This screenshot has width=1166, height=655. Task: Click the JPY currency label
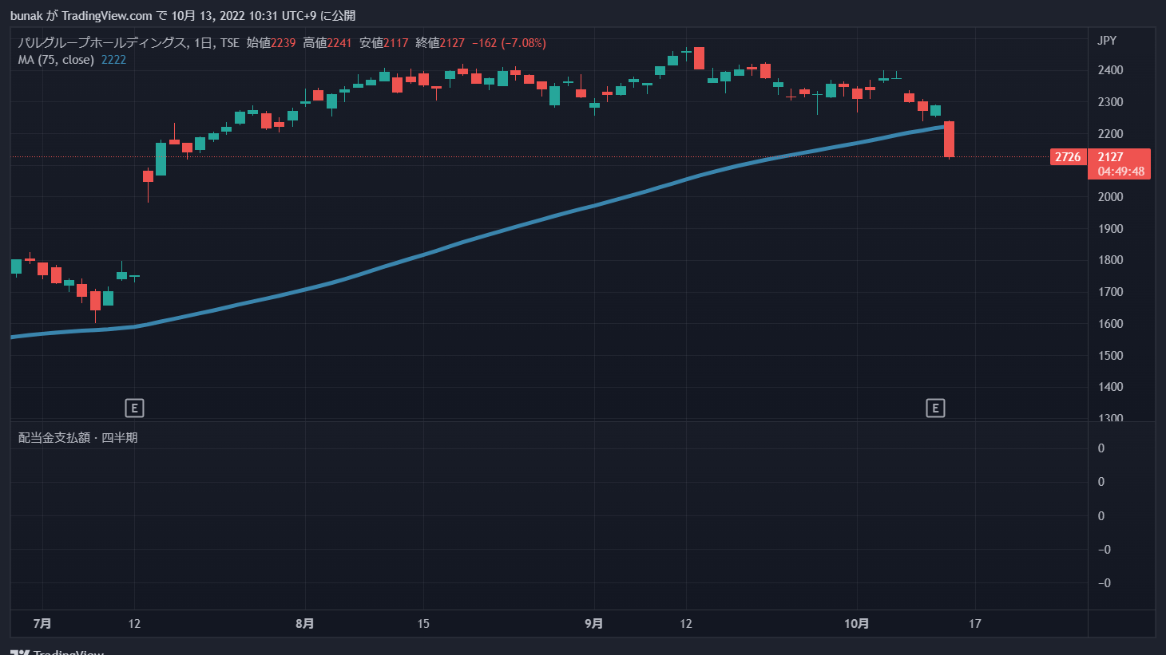pos(1107,41)
